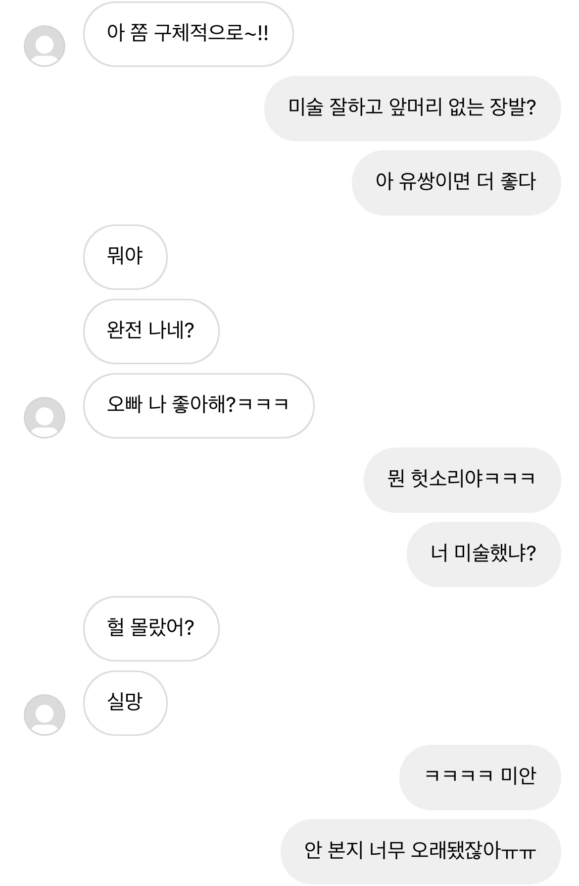This screenshot has width=579, height=886.
Task: Tap the bottommost sender profile picture
Action: click(x=45, y=715)
